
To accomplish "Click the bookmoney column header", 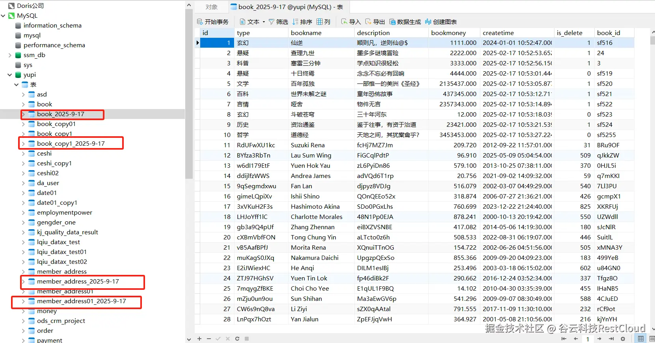I will coord(454,33).
